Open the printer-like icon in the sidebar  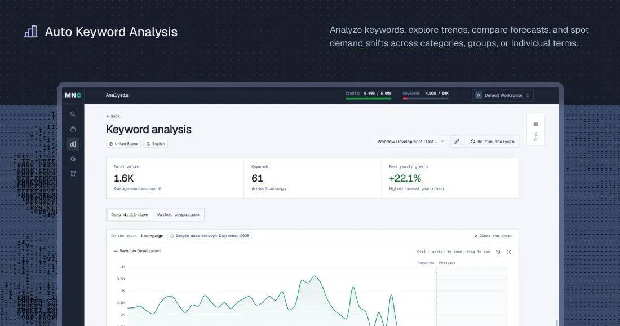point(73,129)
